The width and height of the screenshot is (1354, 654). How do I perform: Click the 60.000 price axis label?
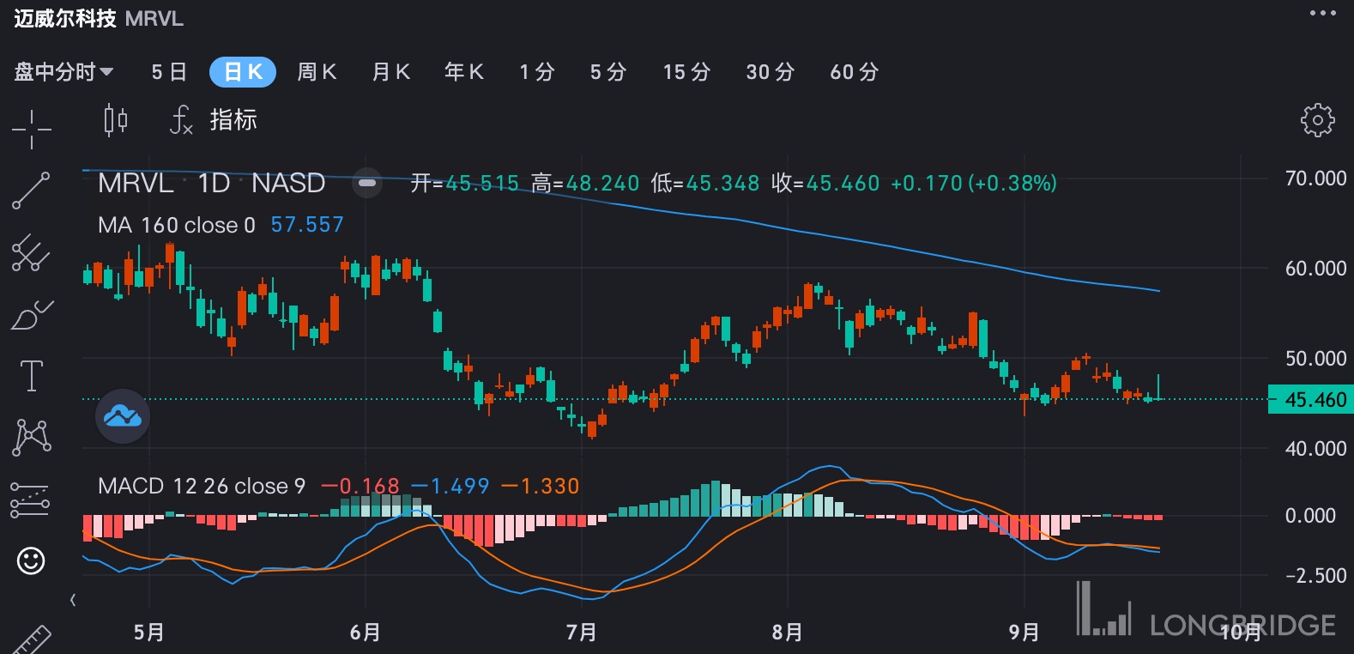tap(1315, 269)
